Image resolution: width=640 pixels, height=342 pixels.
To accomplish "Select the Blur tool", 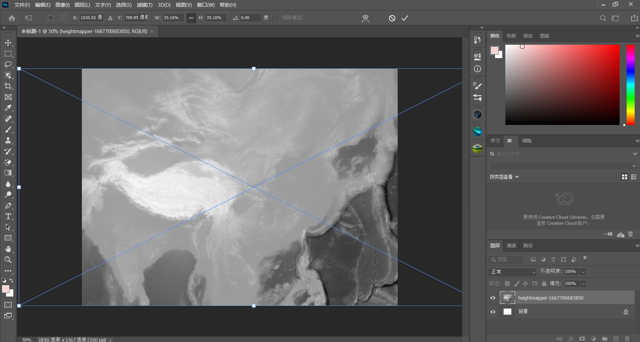I will pyautogui.click(x=8, y=184).
